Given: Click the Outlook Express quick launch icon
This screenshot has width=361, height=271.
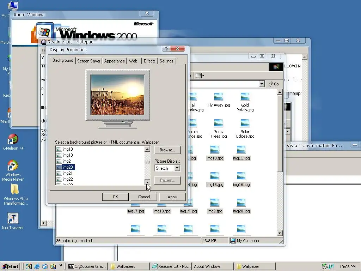Looking at the screenshot, I should 45,266.
